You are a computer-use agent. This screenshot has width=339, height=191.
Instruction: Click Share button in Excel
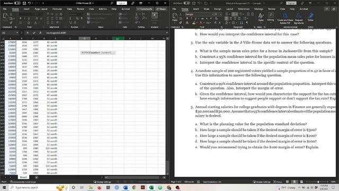(161, 9)
